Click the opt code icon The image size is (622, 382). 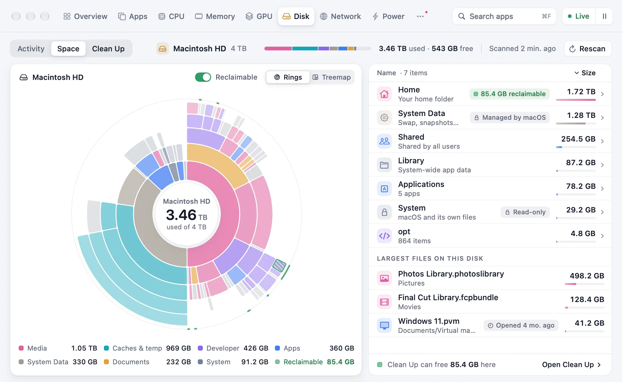tap(384, 236)
